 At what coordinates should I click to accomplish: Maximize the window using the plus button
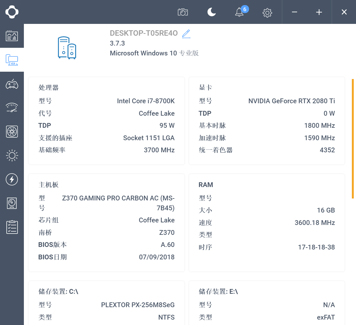point(319,12)
